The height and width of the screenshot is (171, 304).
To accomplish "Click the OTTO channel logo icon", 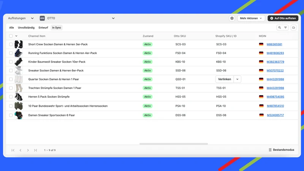I will point(42,18).
